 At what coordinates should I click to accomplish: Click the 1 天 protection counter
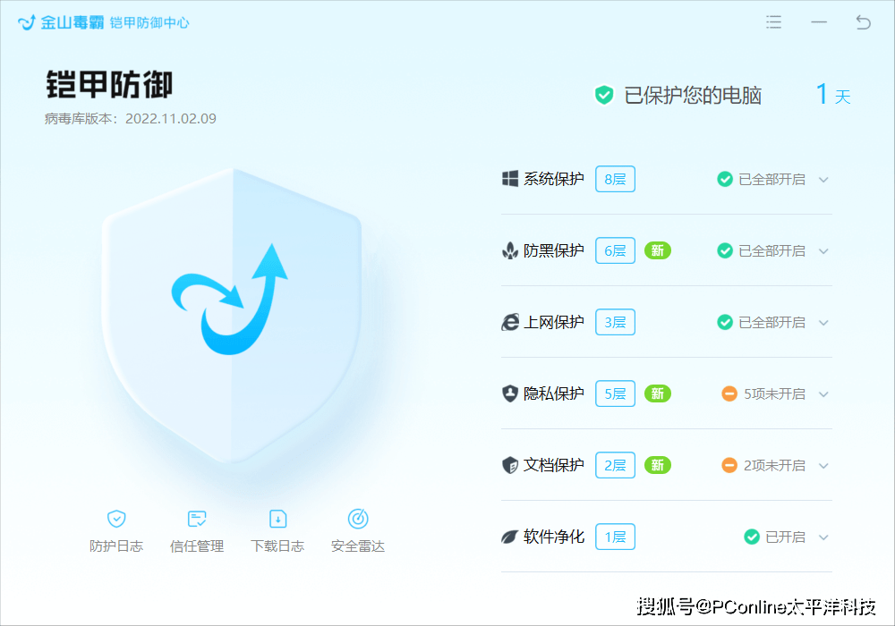[833, 94]
